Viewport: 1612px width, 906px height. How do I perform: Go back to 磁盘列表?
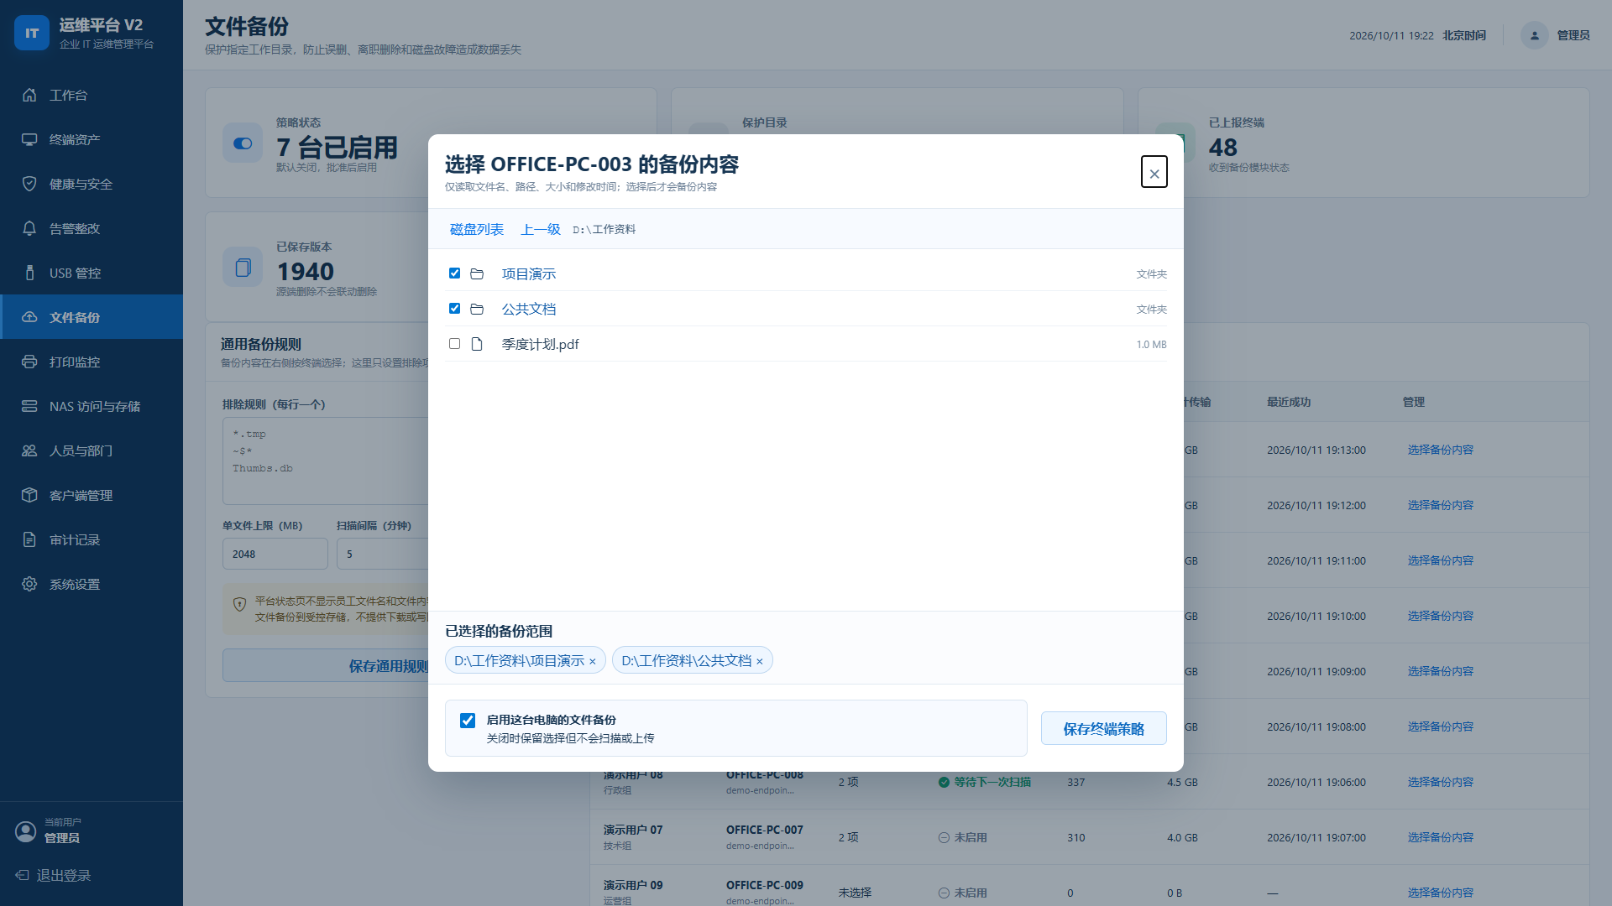click(477, 229)
